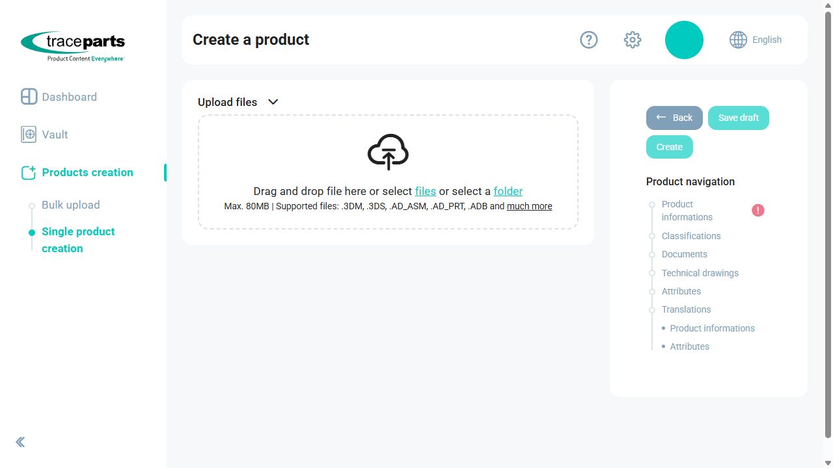Collapse the Upload files section chevron
833x468 pixels.
[x=273, y=102]
